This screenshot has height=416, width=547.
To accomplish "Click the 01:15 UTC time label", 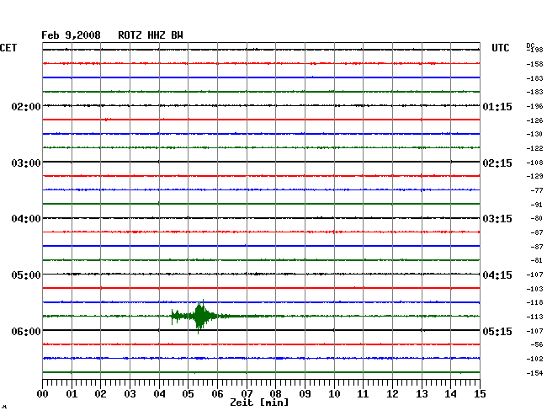I will [x=497, y=106].
